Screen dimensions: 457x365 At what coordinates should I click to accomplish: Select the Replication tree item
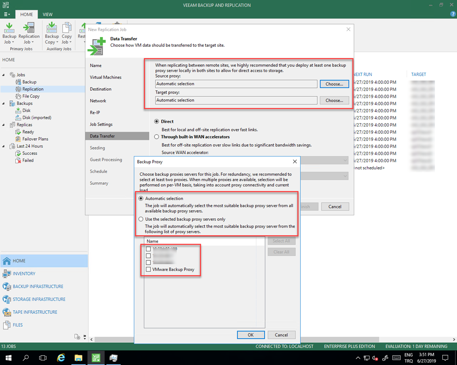[33, 89]
